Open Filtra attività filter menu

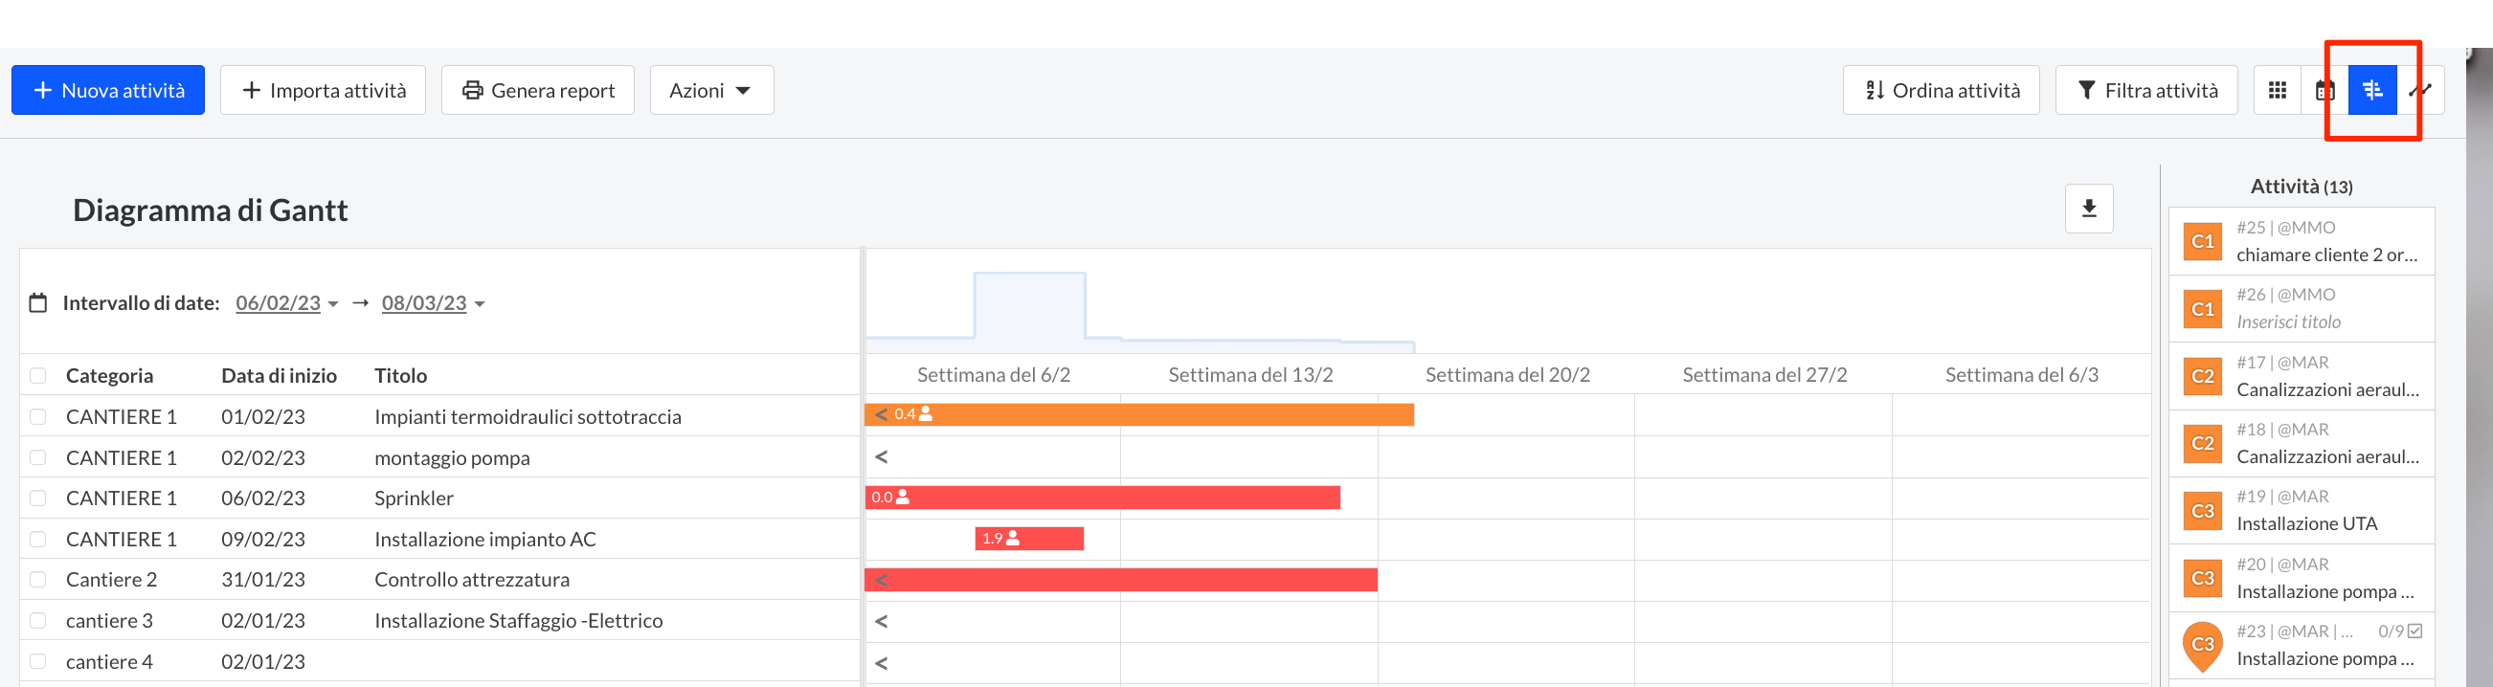(2145, 90)
